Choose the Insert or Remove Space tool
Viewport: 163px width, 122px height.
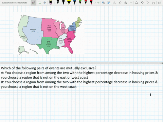(45, 3)
